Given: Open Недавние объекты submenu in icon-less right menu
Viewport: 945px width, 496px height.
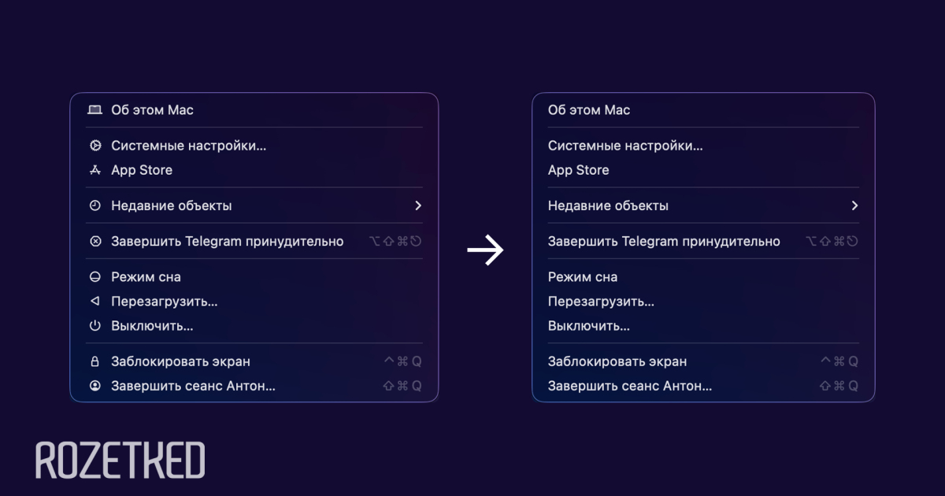Looking at the screenshot, I should point(608,205).
